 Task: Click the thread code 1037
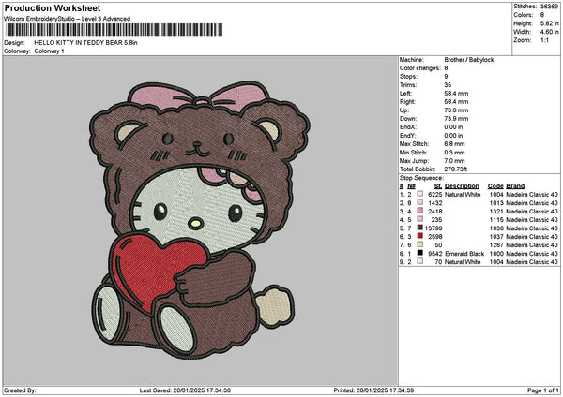point(496,237)
